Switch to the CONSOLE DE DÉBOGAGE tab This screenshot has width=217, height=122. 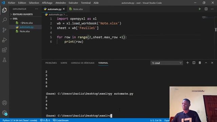tap(83, 63)
